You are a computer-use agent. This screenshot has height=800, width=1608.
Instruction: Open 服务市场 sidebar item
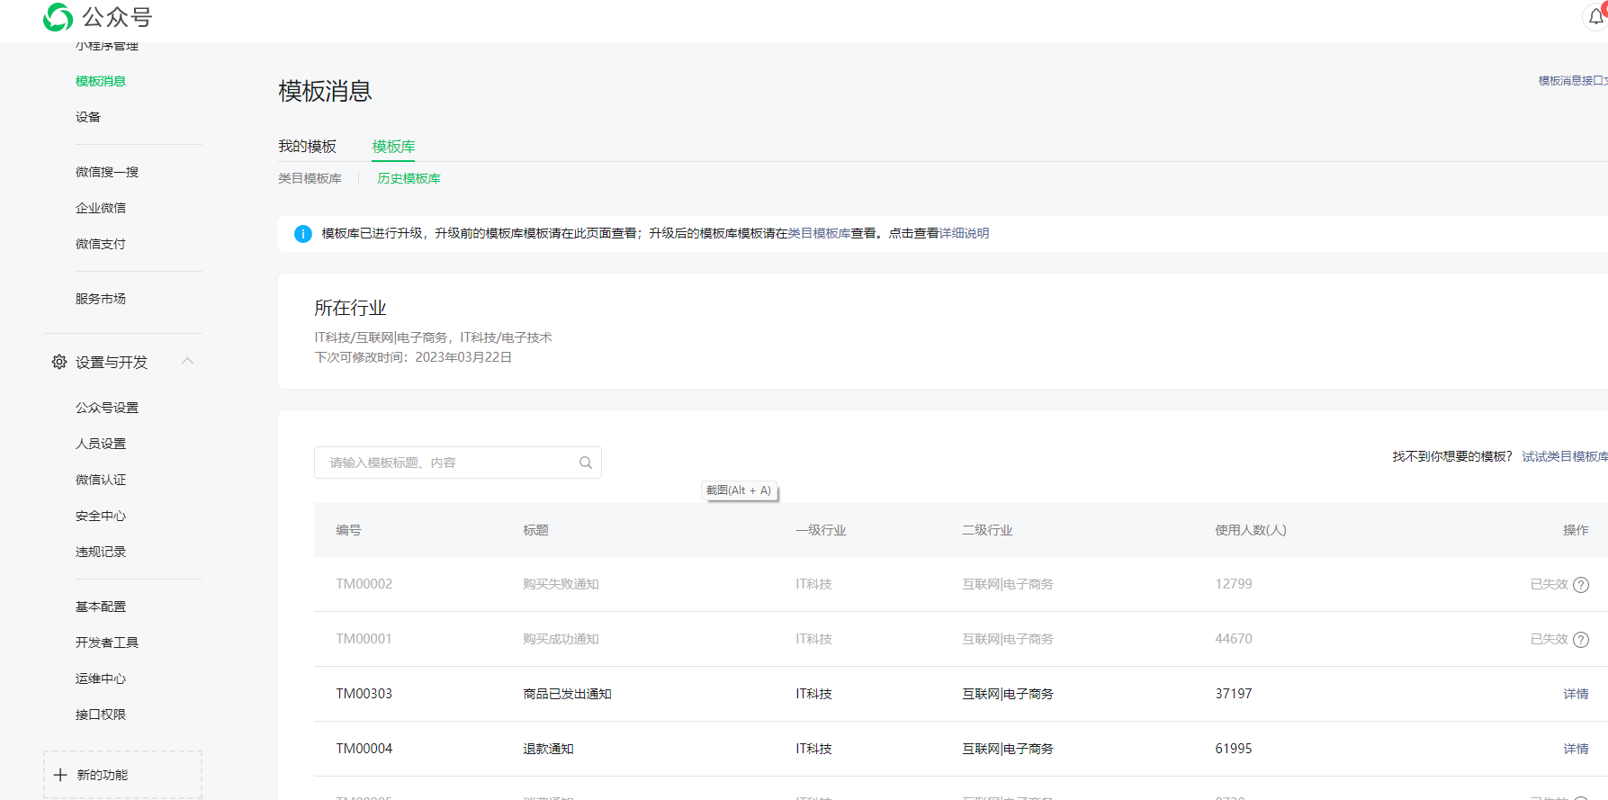(101, 299)
